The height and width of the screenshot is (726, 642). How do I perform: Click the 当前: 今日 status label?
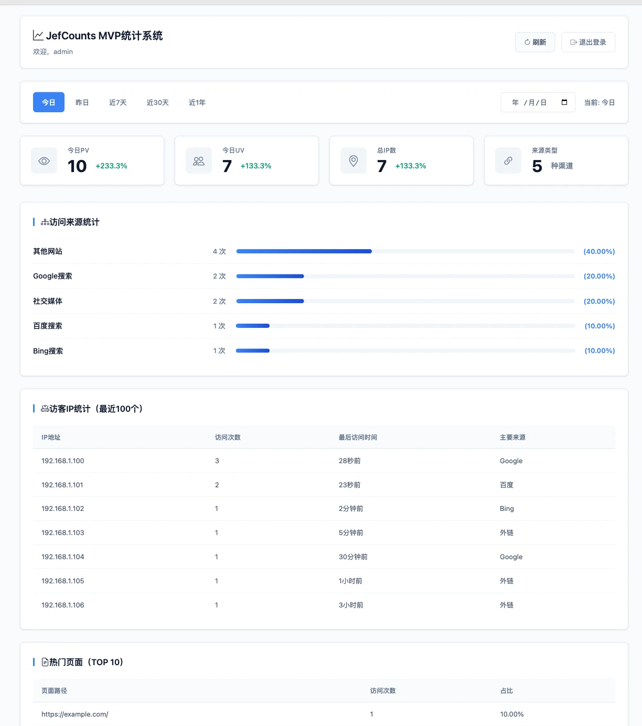(600, 102)
